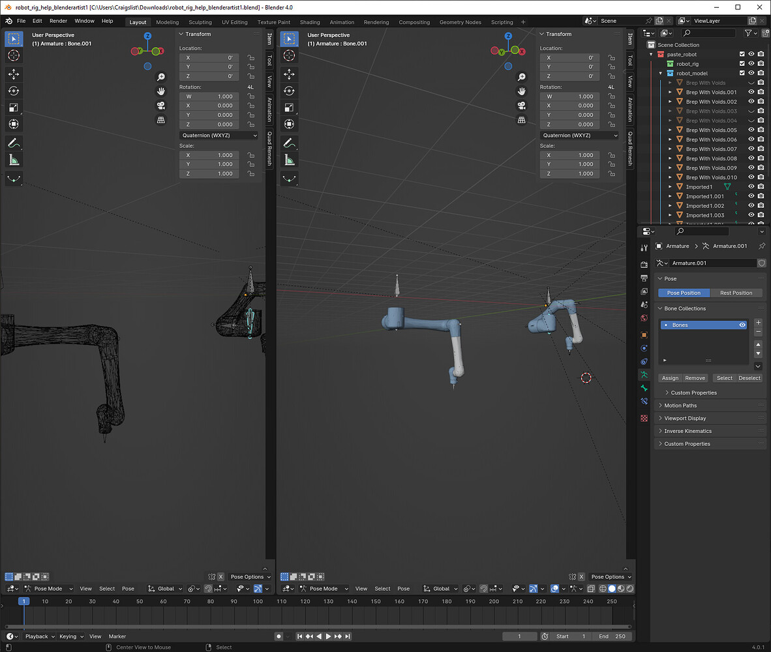Viewport: 771px width, 652px height.
Task: Switch to the Shading workspace tab
Action: (x=310, y=22)
